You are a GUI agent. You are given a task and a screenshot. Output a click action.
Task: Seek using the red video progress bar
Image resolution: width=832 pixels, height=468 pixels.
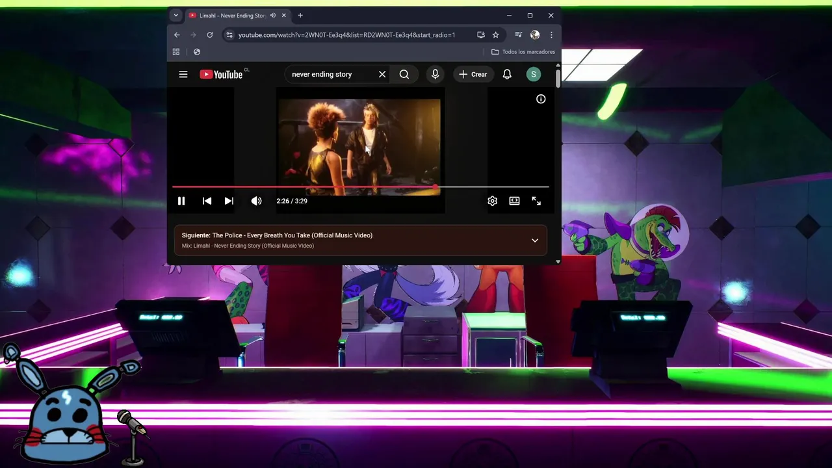[x=361, y=187]
